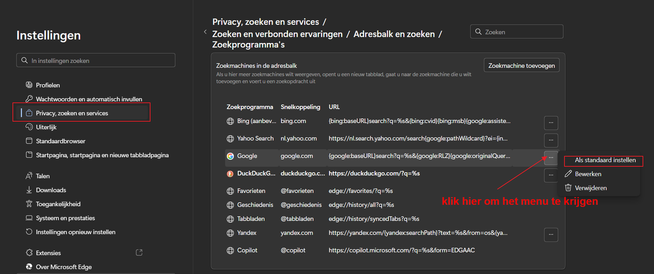This screenshot has height=274, width=654.
Task: Go back using the chevron beside the breadcrumb
Action: (205, 32)
